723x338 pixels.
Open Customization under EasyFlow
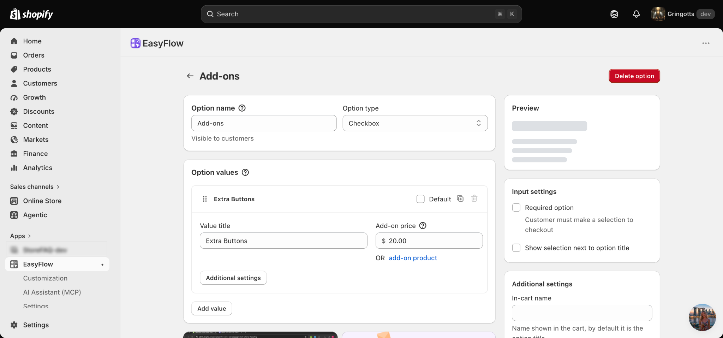coord(45,278)
